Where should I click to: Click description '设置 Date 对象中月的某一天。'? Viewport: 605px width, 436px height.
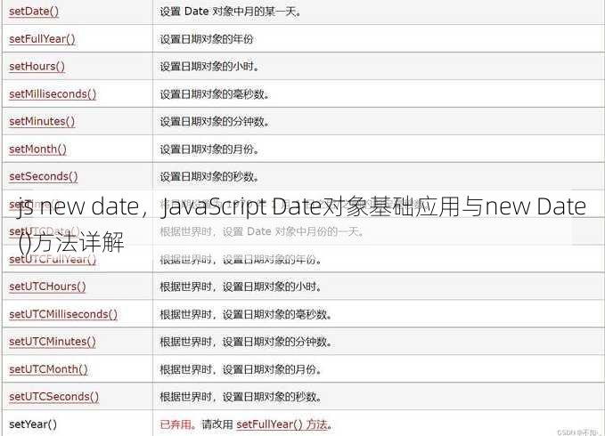231,12
